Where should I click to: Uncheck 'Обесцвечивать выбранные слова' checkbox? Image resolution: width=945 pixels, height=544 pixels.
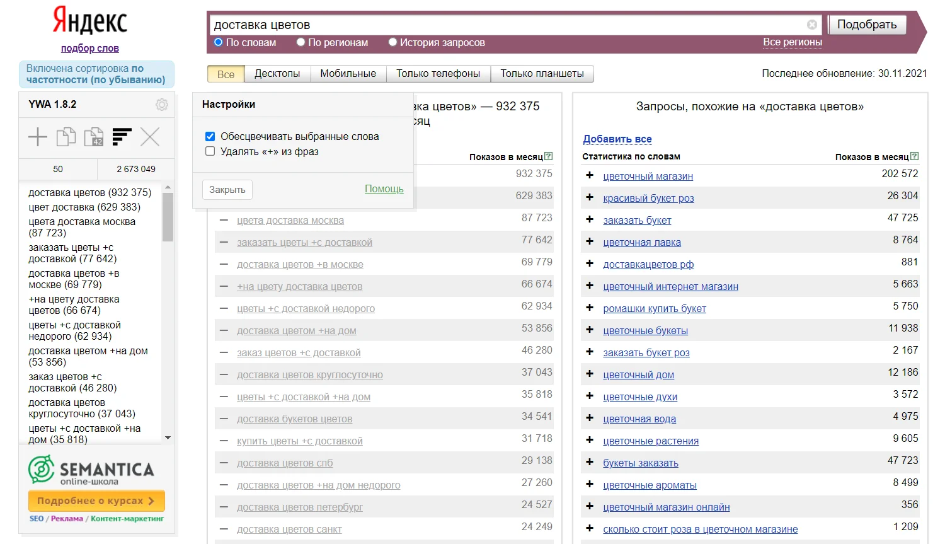tap(210, 136)
